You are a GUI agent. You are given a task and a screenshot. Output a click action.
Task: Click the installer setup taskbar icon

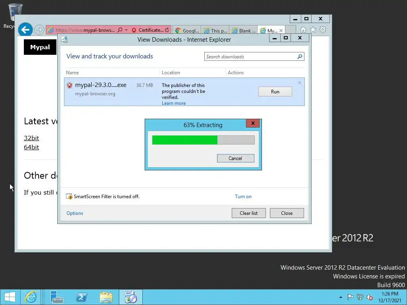(x=131, y=297)
